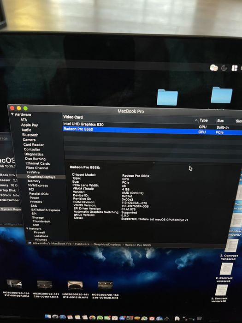Select Ethernet Cards in the sidebar
Viewport: 242px width, 323px height.
(37, 163)
